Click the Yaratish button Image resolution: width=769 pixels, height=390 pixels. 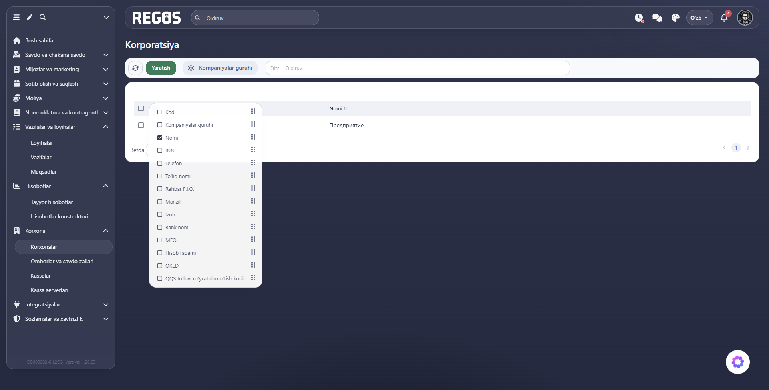click(161, 68)
